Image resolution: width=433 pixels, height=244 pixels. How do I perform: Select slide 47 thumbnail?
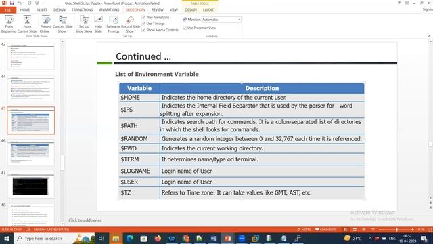pyautogui.click(x=31, y=185)
